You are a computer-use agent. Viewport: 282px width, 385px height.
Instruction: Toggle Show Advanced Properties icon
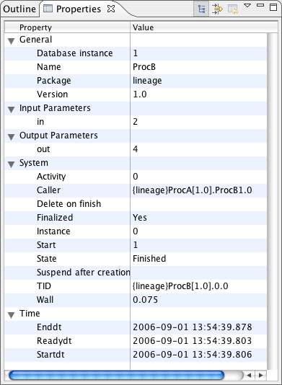click(x=217, y=9)
